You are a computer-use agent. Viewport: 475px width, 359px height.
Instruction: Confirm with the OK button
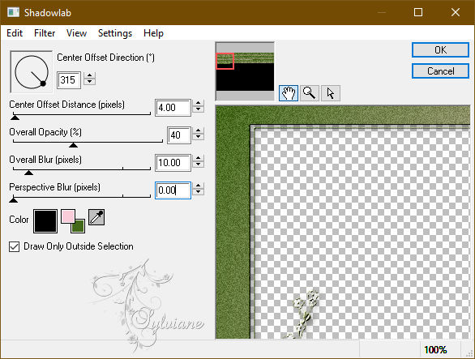point(440,50)
